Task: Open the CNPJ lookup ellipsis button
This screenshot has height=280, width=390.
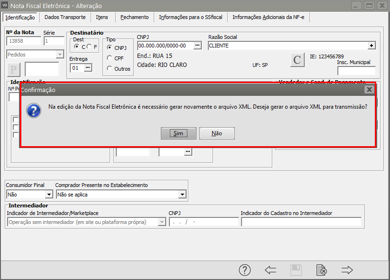Action: click(x=198, y=46)
